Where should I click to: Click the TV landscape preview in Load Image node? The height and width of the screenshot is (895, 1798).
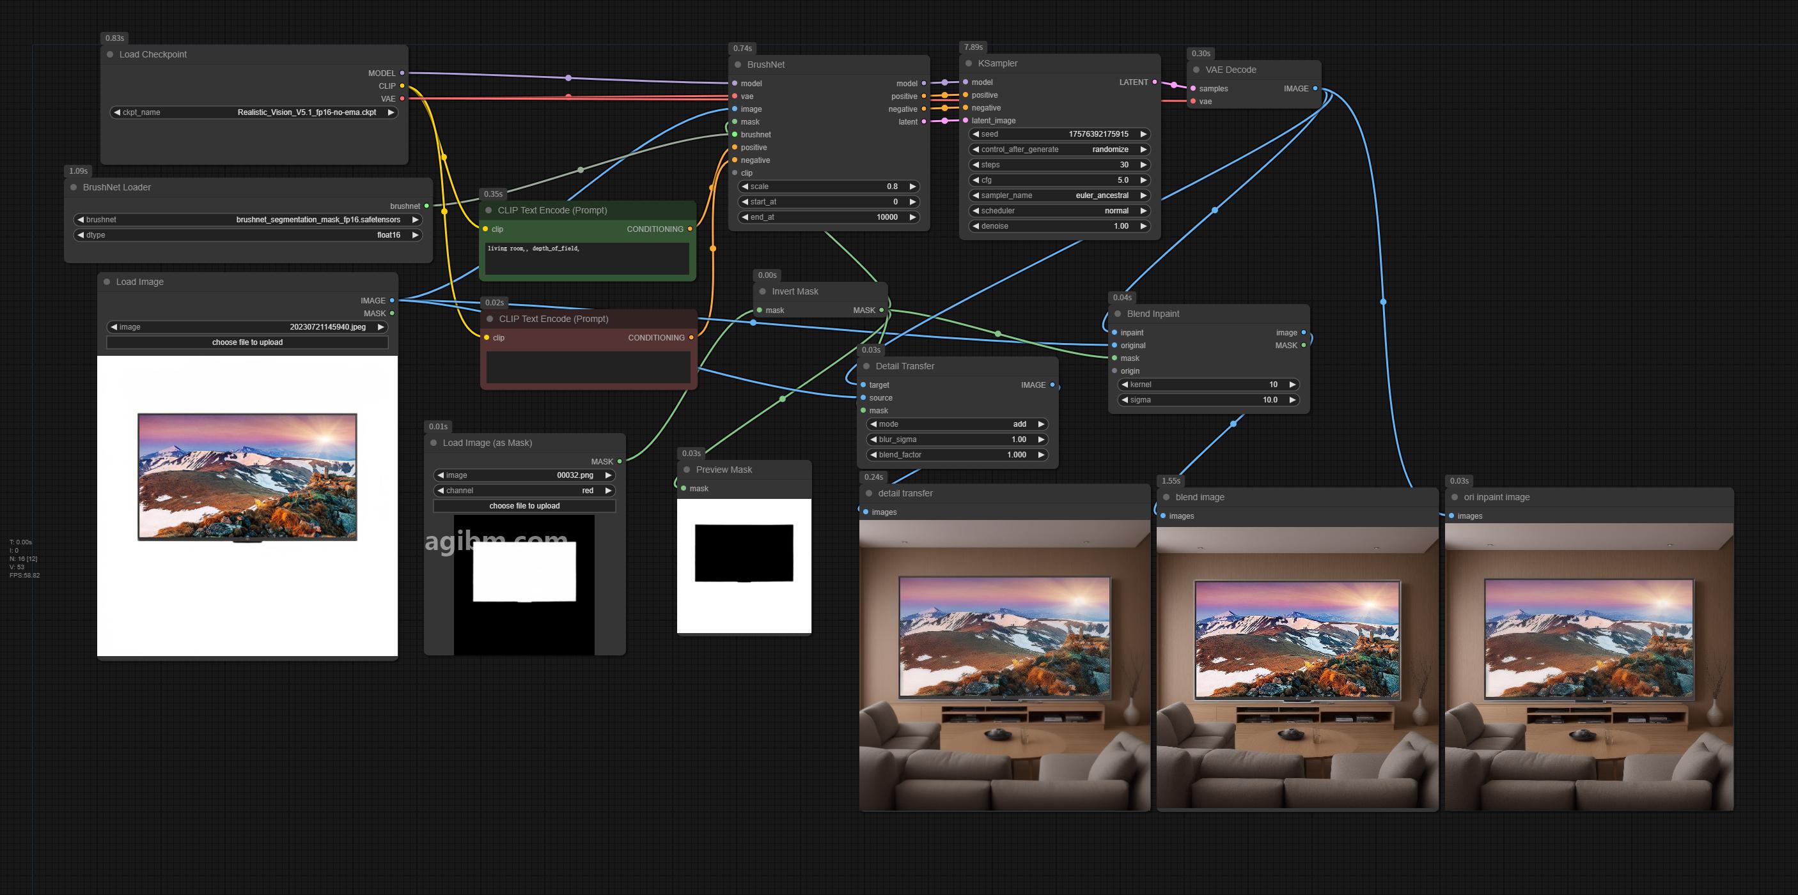[247, 506]
